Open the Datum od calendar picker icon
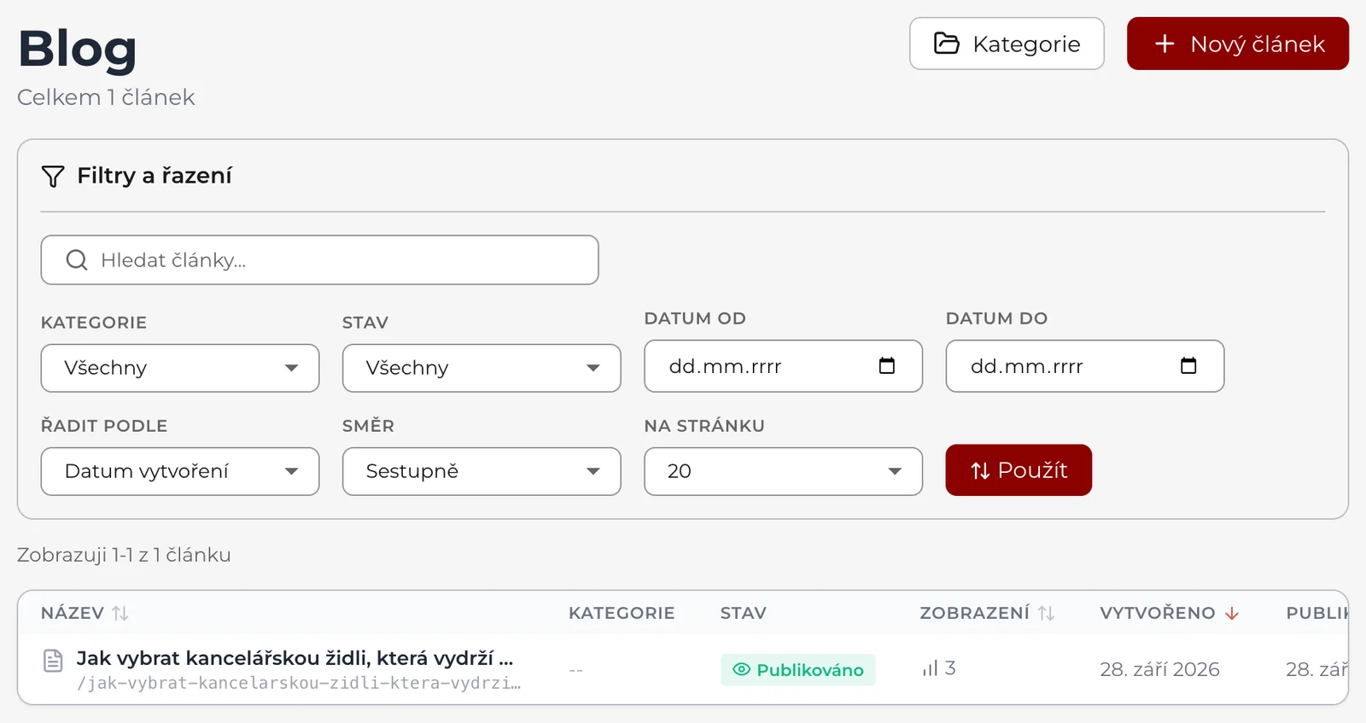The width and height of the screenshot is (1366, 723). pyautogui.click(x=887, y=366)
